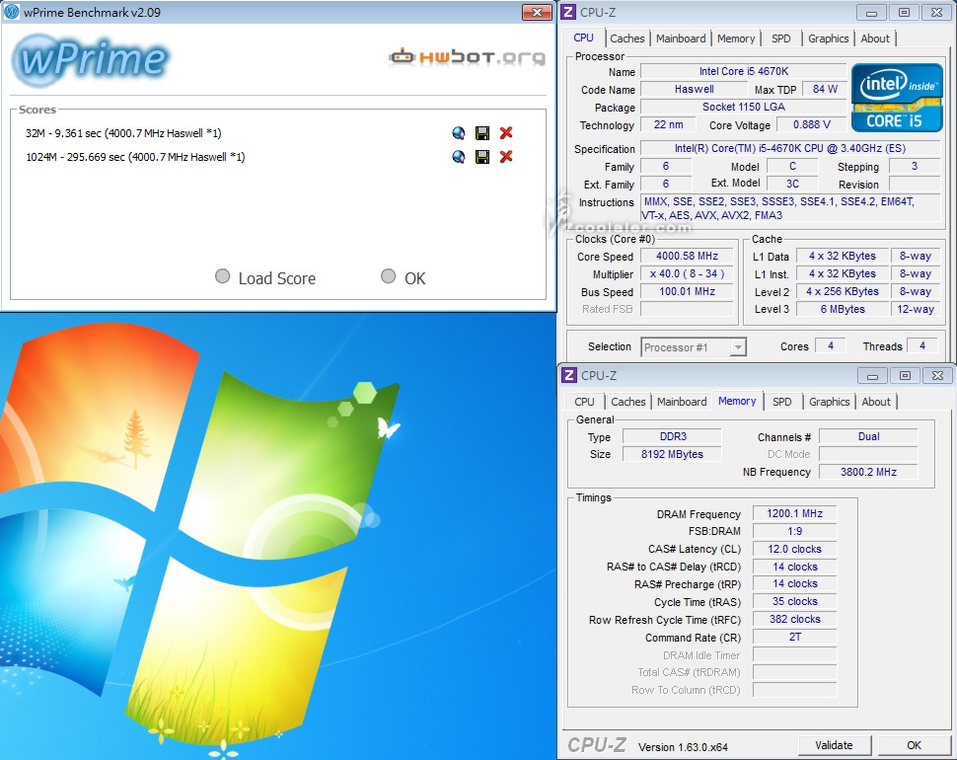Screen dimensions: 957x760
Task: Open SPD tab in upper CPU-Z window
Action: click(x=780, y=38)
